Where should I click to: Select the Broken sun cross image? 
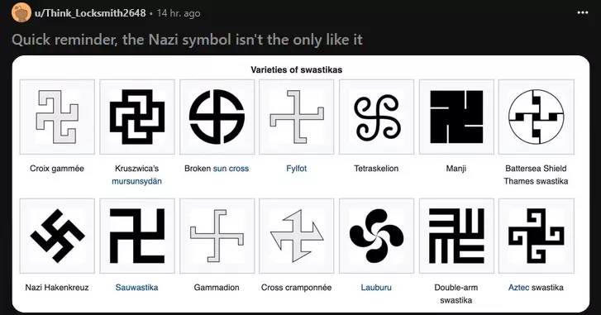click(217, 117)
